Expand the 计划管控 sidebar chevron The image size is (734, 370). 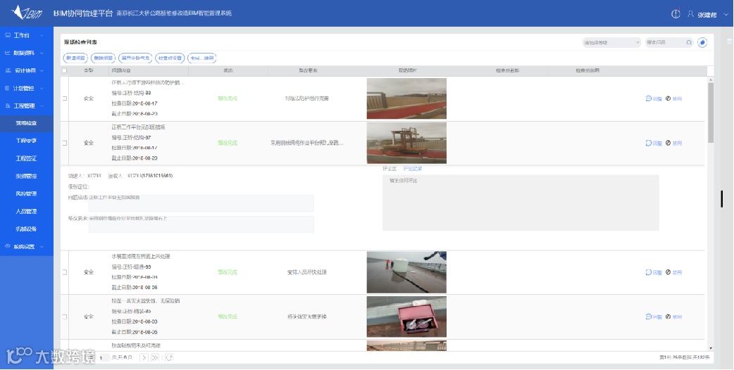pos(42,89)
